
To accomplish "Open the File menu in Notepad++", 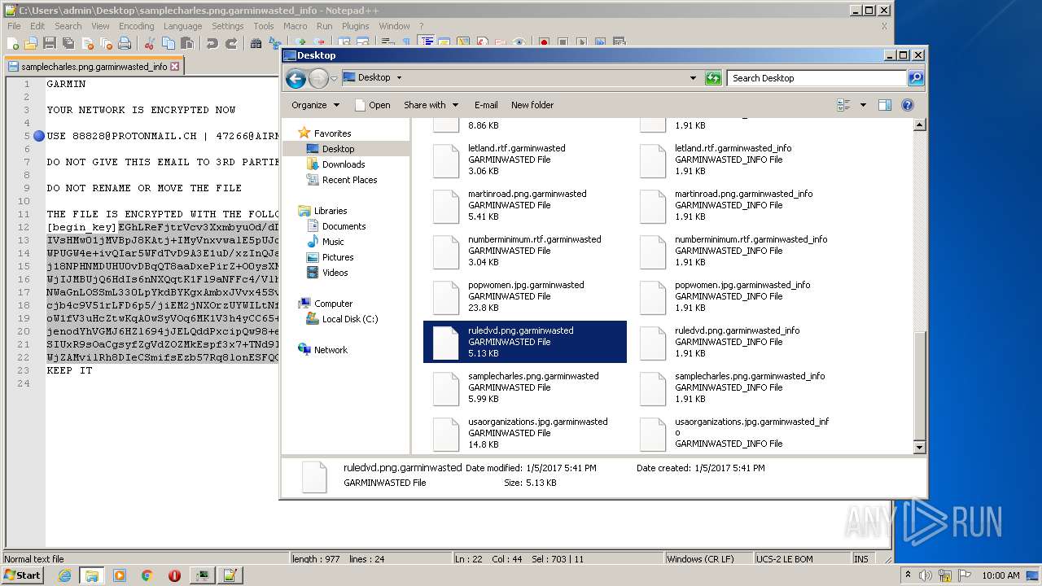I will (x=14, y=26).
